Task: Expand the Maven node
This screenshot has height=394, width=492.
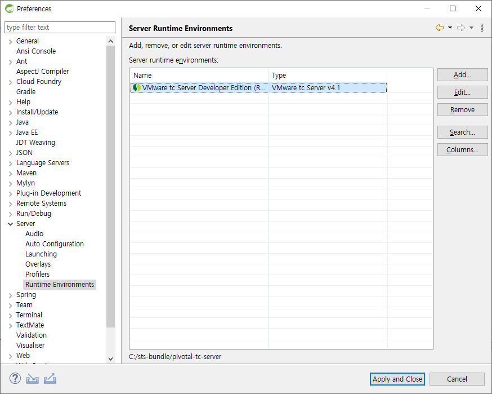Action: coord(10,174)
